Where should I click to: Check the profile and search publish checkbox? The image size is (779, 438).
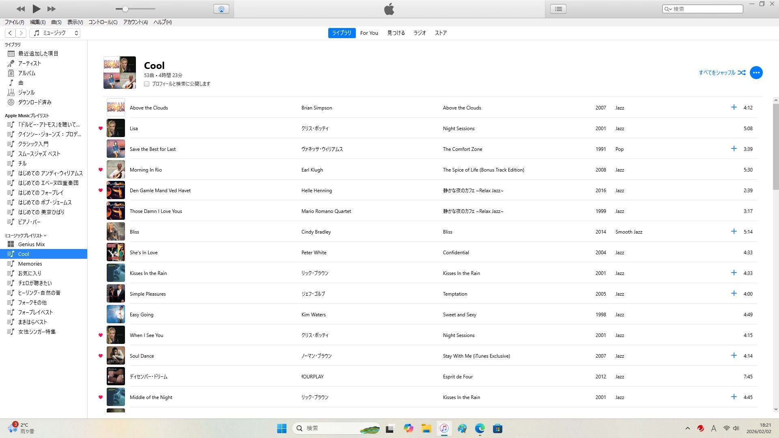click(147, 84)
